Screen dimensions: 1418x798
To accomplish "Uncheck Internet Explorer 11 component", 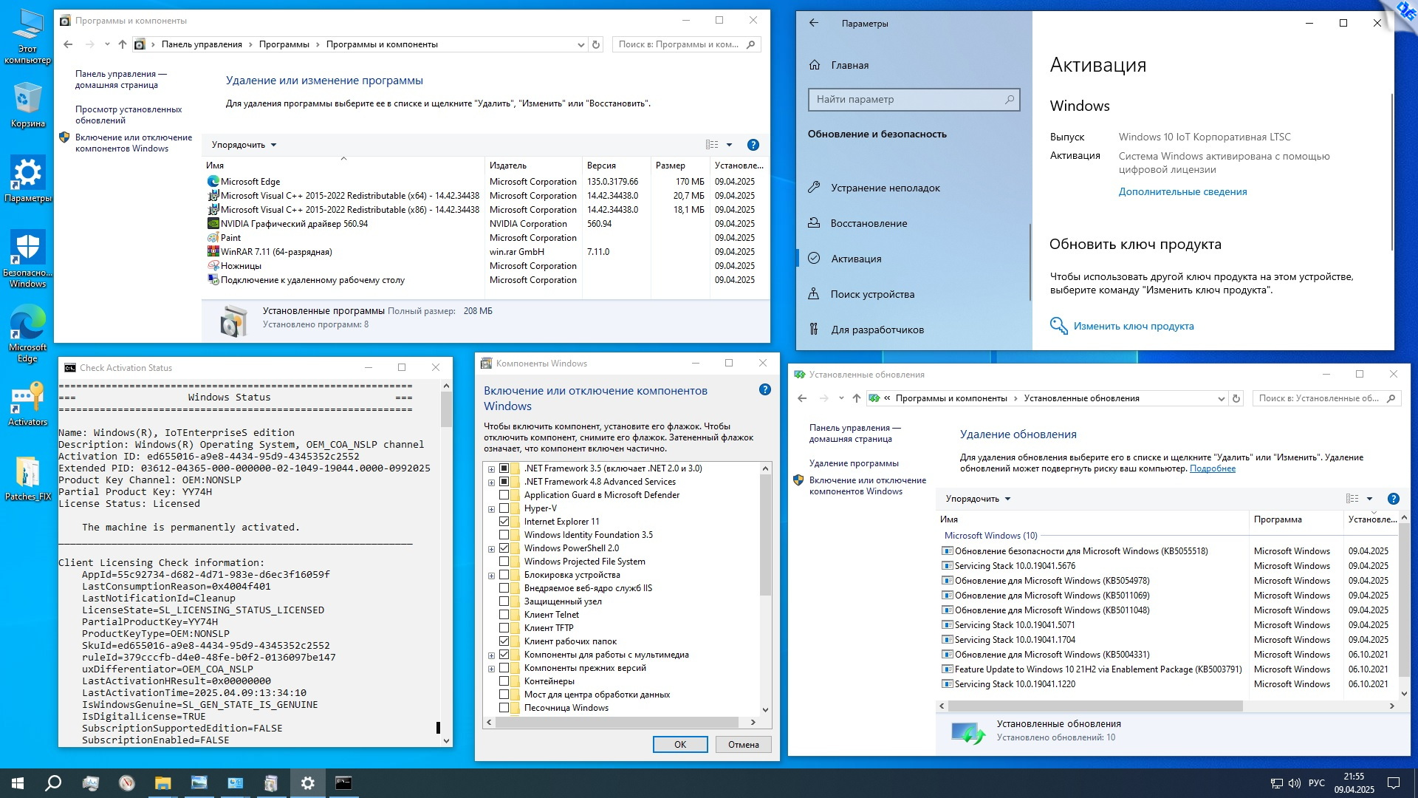I will click(x=504, y=522).
